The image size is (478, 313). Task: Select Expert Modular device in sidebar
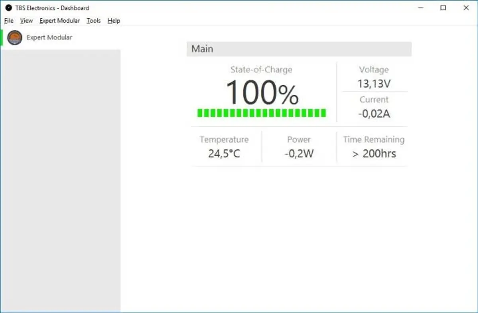[61, 37]
